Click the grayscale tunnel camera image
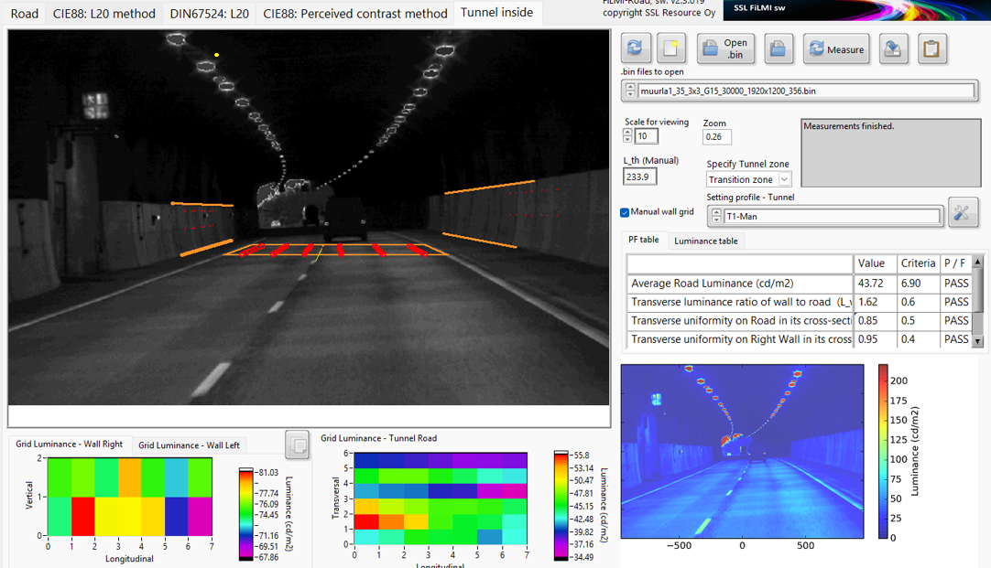The image size is (991, 568). pyautogui.click(x=309, y=218)
